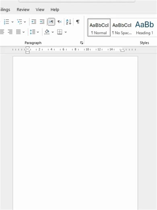The image size is (157, 210).
Task: Toggle right-to-left text direction
Action: pyautogui.click(x=60, y=22)
